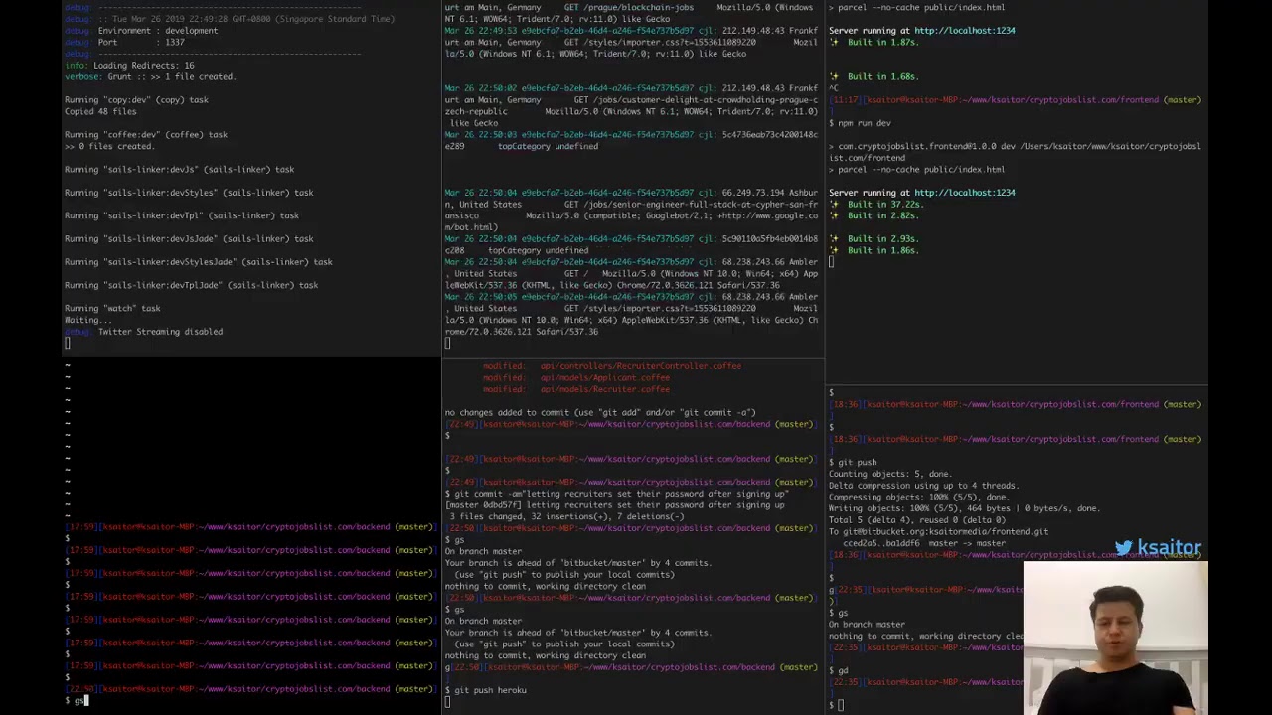This screenshot has height=715, width=1272.
Task: Click the webcam video overlay of the presenter
Action: 1115,637
